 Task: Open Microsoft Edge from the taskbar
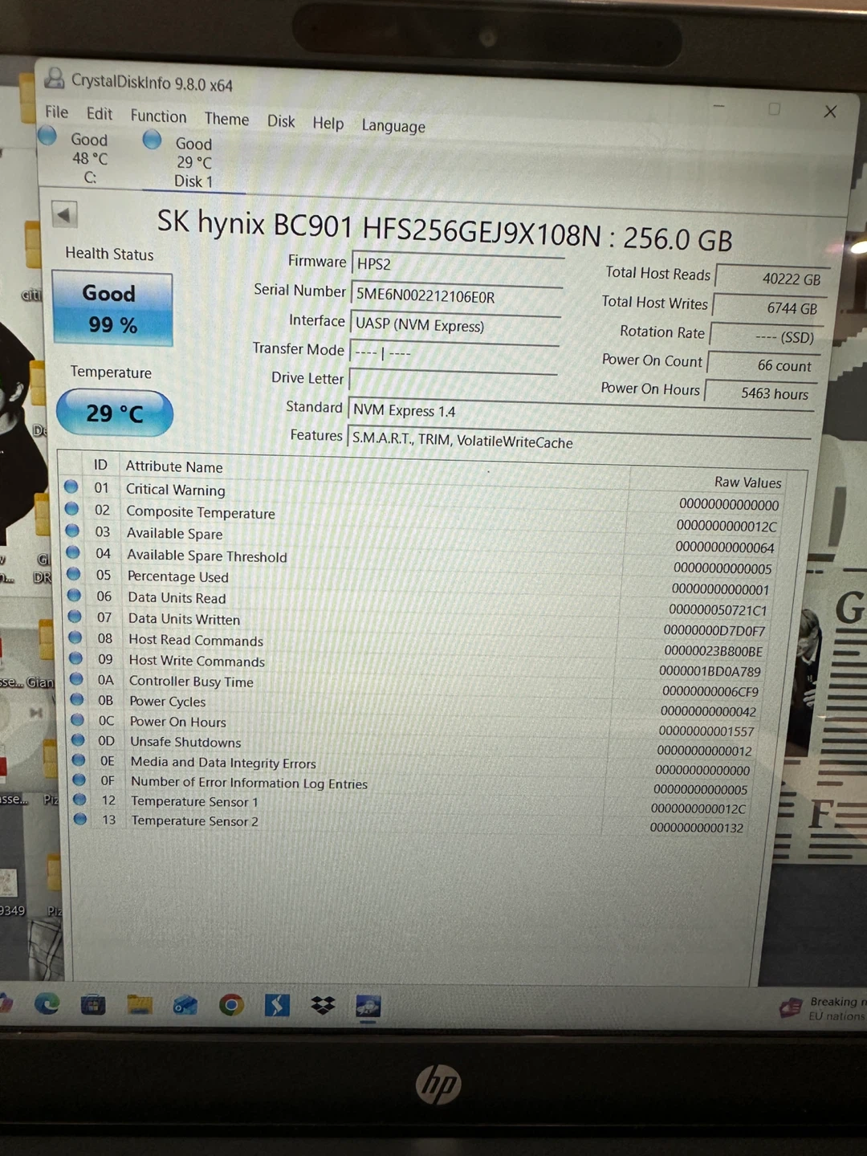coord(47,1003)
